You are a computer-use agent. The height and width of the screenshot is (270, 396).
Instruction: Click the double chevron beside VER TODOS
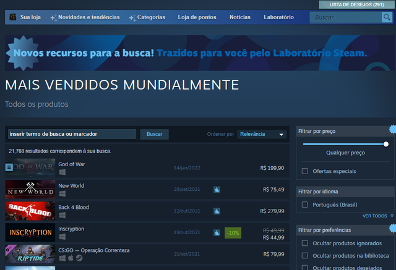(392, 216)
